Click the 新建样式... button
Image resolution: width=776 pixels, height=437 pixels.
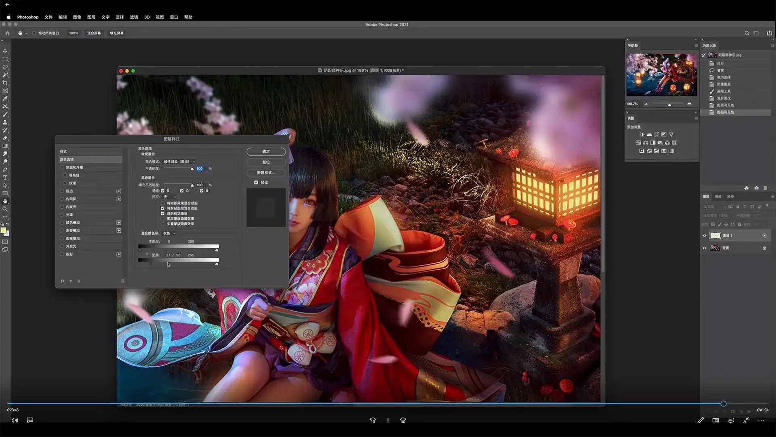[x=266, y=173]
